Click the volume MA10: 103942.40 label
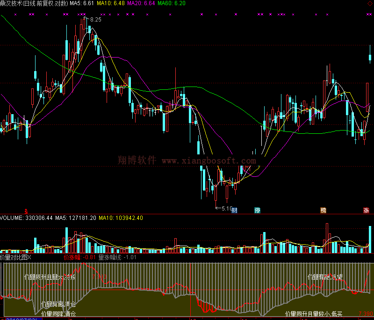 tap(121, 218)
